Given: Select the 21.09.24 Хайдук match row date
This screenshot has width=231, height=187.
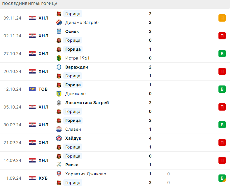Looking at the screenshot, I should (12, 143).
